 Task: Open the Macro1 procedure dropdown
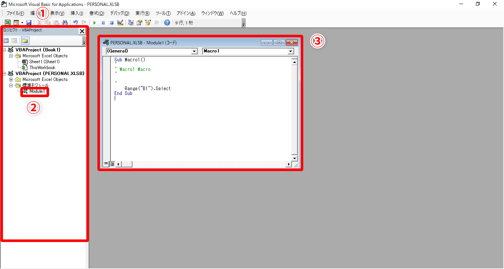291,51
